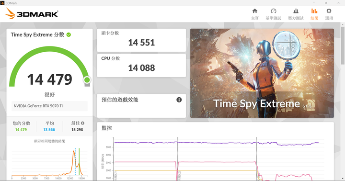Screen dimensions: 345x181
Task: Click the info icon beside estimated game performance
Action: click(x=179, y=100)
